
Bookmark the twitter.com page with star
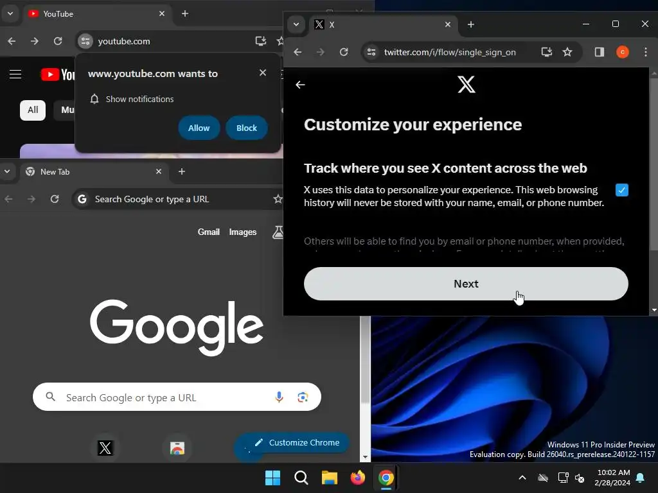coord(567,52)
